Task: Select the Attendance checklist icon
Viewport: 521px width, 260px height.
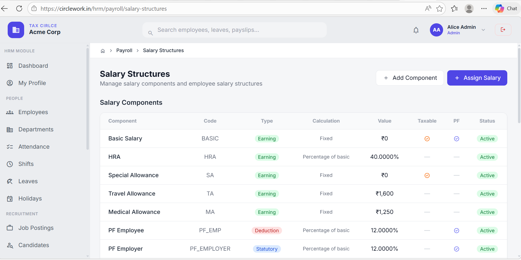Action: (10, 146)
